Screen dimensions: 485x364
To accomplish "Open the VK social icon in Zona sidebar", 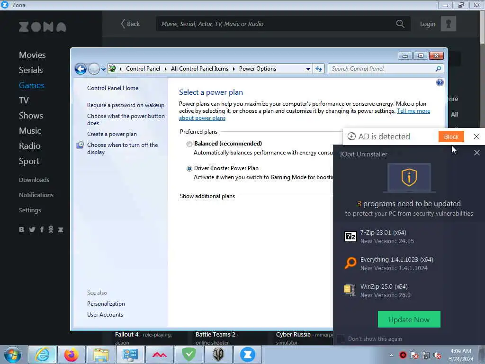I will 21,230.
